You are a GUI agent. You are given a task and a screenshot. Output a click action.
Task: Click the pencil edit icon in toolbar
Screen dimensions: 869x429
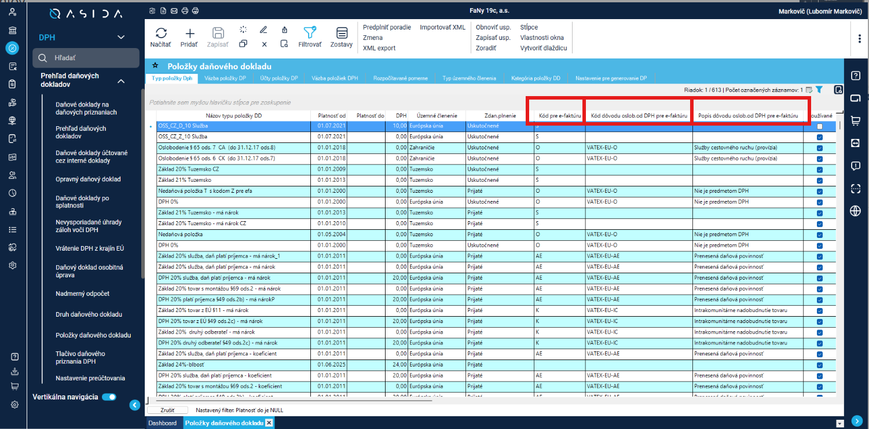(x=263, y=30)
